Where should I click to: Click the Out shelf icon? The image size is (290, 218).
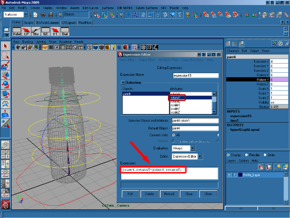point(65,32)
